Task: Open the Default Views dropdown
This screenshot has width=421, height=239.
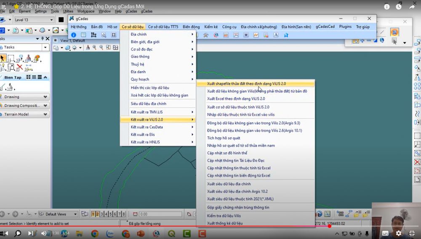Action: point(75,214)
